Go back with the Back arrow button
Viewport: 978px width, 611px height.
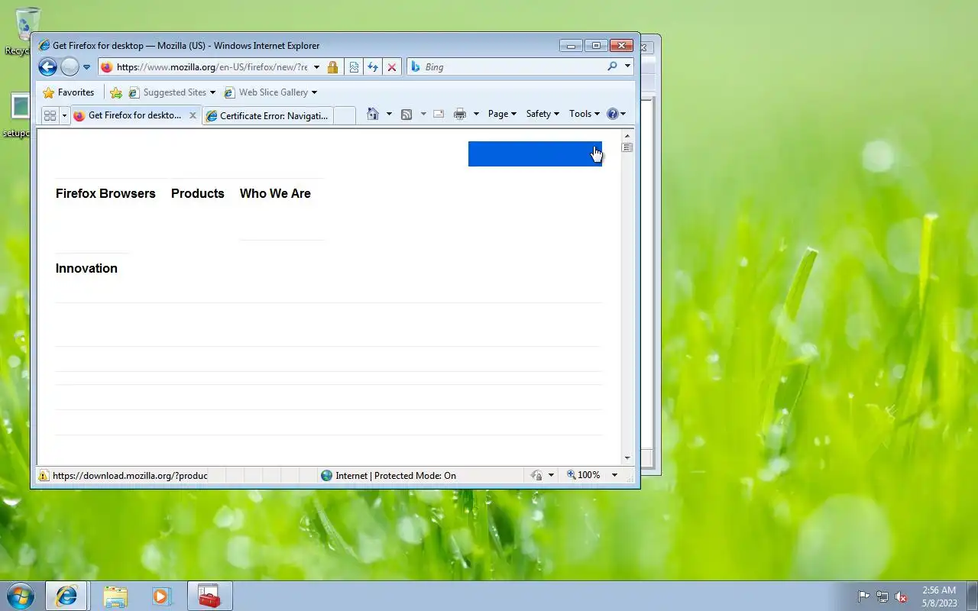[x=47, y=67]
